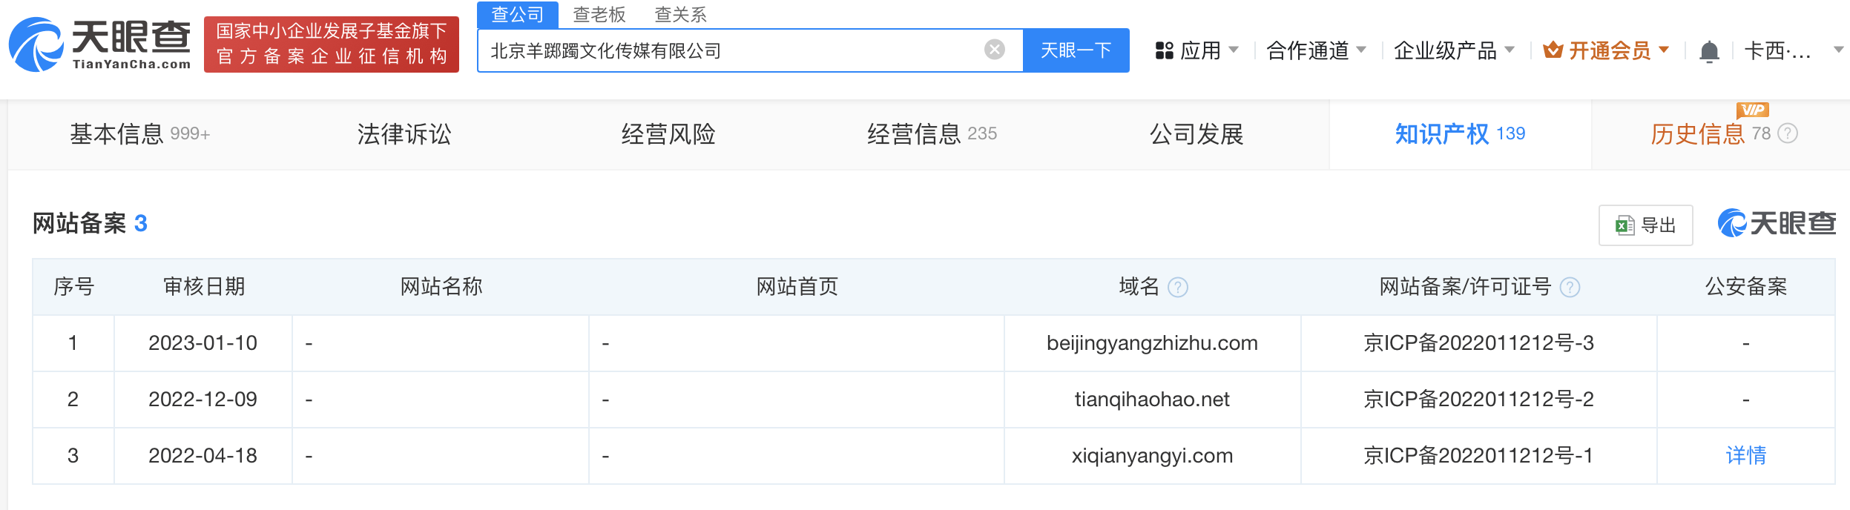Open 详情 link for xiqianyangyi.com
Viewport: 1850px width, 510px height.
[1746, 456]
